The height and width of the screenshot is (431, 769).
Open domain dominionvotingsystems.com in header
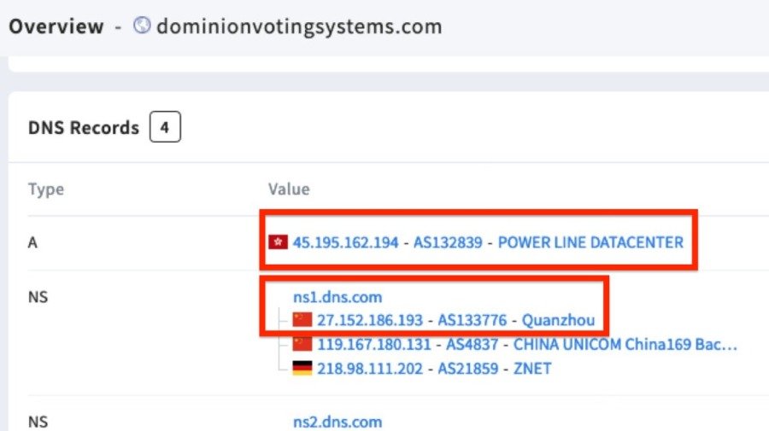point(299,26)
